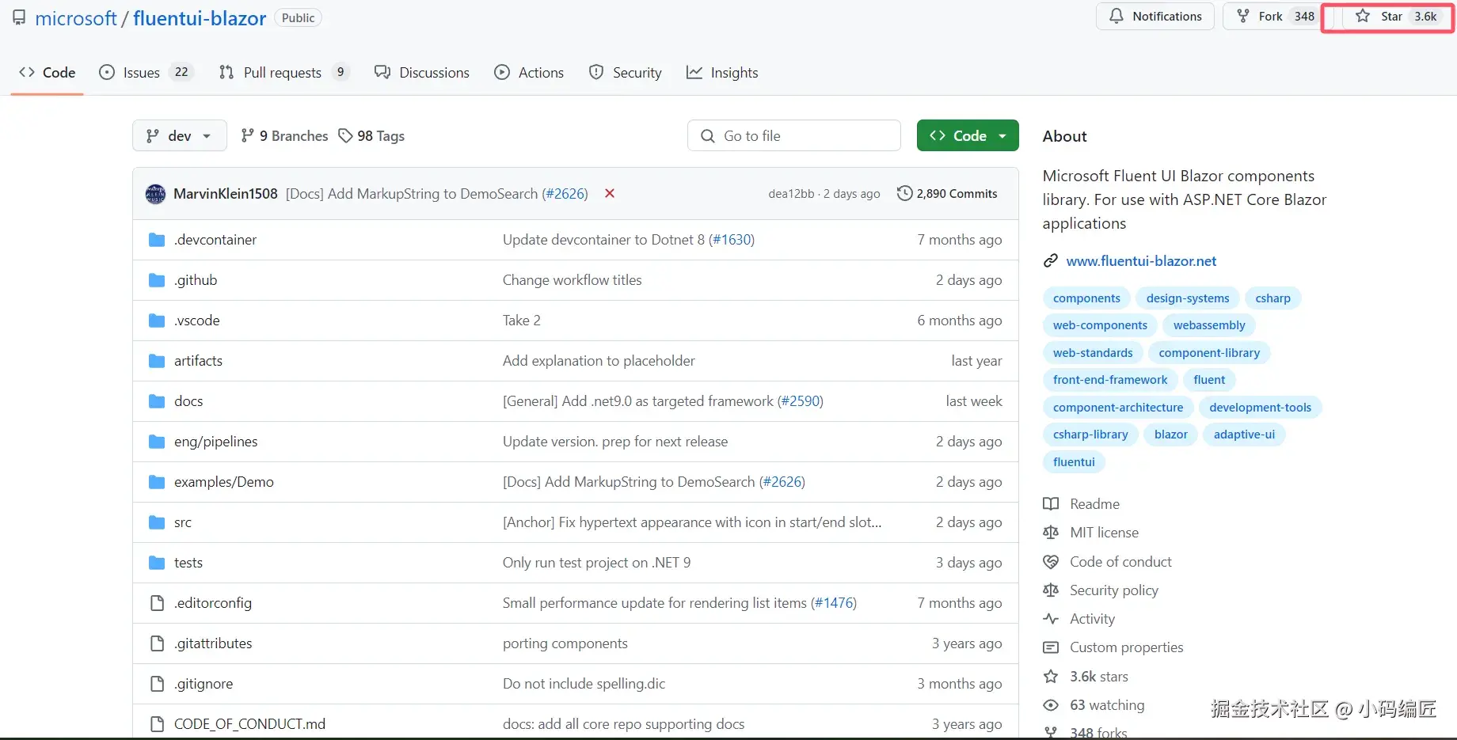Open the 98 Tags page

(x=371, y=135)
